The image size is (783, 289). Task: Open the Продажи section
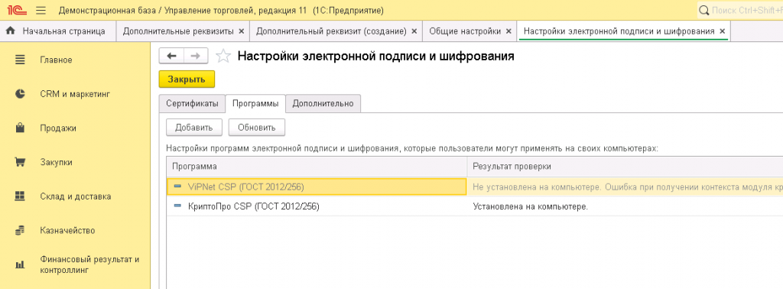click(58, 128)
